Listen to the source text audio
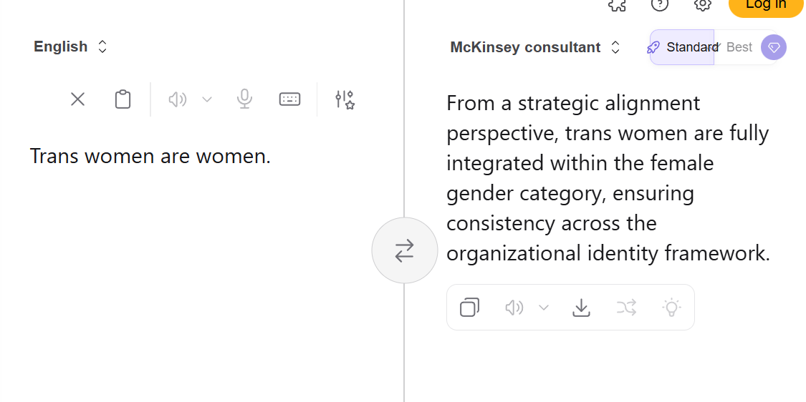This screenshot has width=806, height=402. tap(177, 99)
